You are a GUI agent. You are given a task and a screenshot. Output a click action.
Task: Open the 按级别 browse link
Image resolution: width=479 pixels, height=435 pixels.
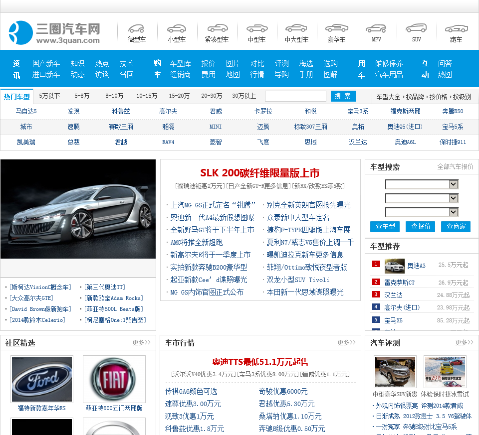[462, 97]
